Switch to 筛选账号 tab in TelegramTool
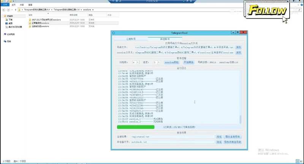 [x=165, y=39]
